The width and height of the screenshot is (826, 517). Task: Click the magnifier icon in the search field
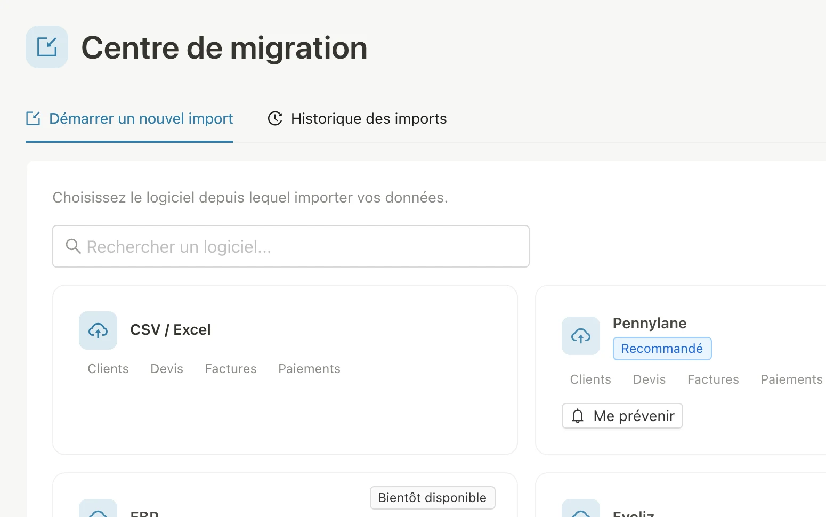[x=73, y=246]
